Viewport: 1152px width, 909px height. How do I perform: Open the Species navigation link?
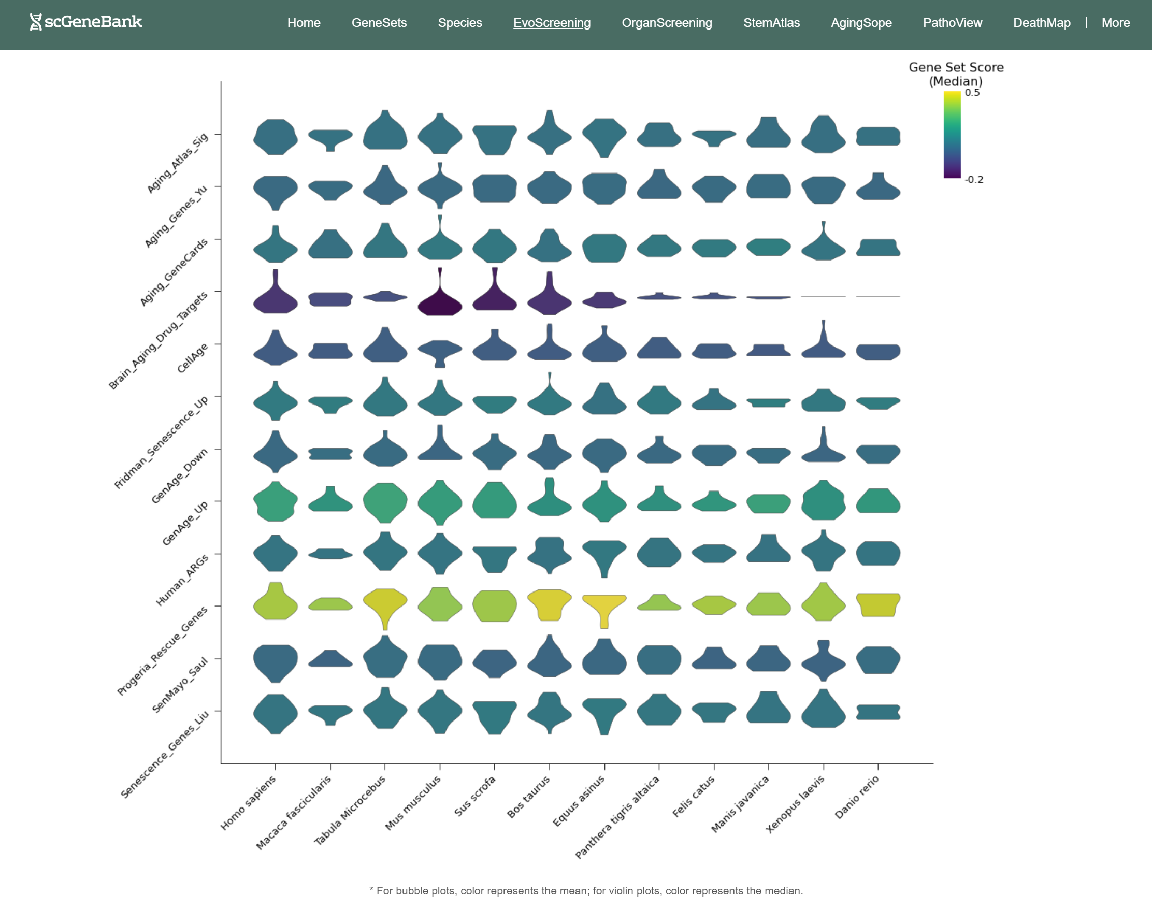coord(459,23)
